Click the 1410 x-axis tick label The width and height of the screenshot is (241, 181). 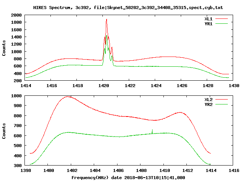click(x=165, y=170)
